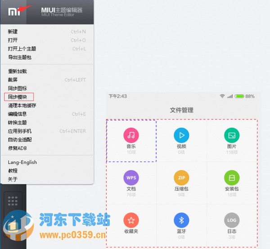Open 教程 menu item
Viewport: 270px width, 249px height.
tap(47, 171)
